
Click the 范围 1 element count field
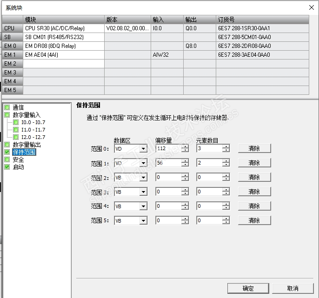(x=209, y=163)
